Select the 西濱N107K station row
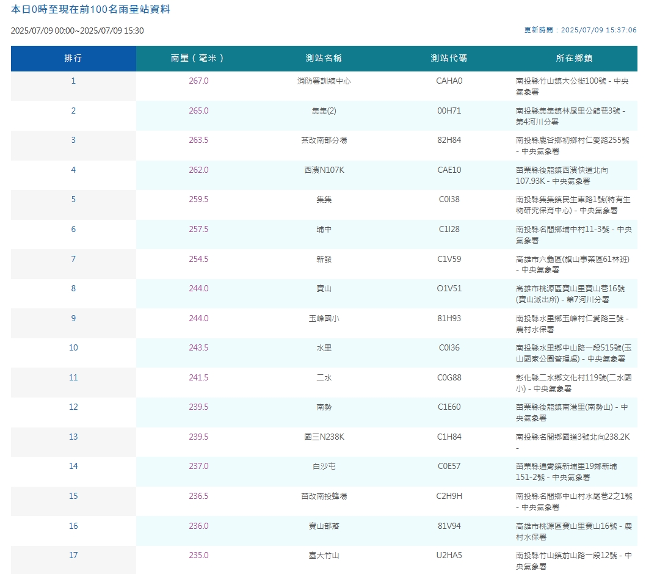Image resolution: width=657 pixels, height=574 pixels. tap(324, 175)
